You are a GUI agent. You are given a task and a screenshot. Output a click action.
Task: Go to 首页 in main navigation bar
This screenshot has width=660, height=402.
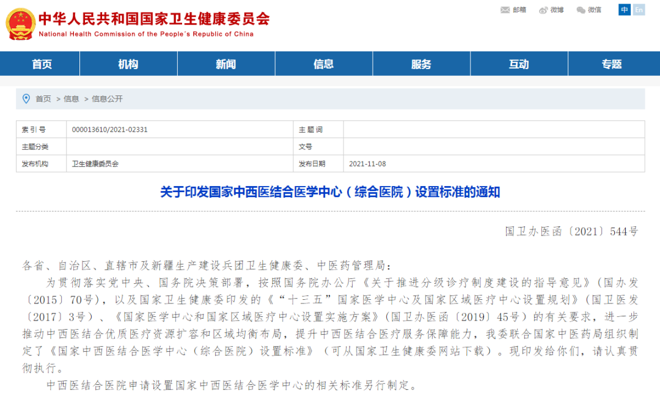(42, 64)
